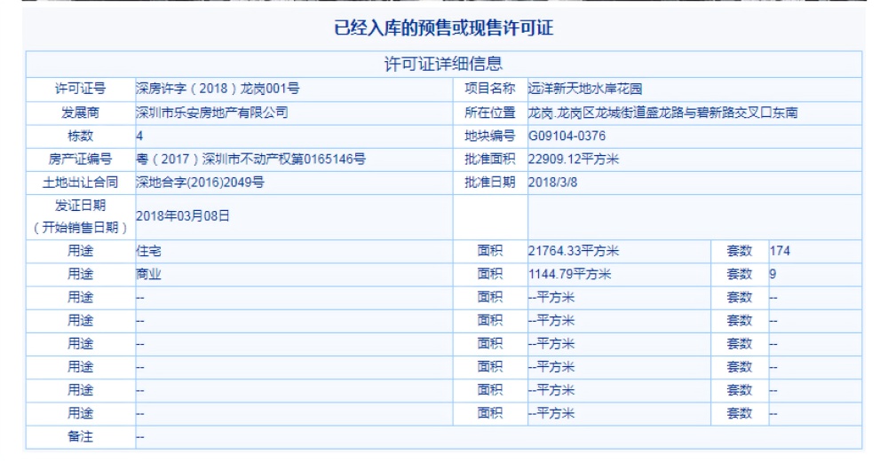This screenshot has height=461, width=888.
Task: Click the 备注 label
Action: coord(80,437)
